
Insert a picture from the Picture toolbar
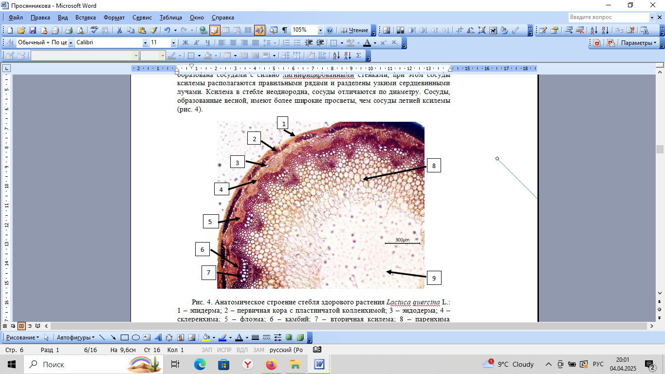387,30
